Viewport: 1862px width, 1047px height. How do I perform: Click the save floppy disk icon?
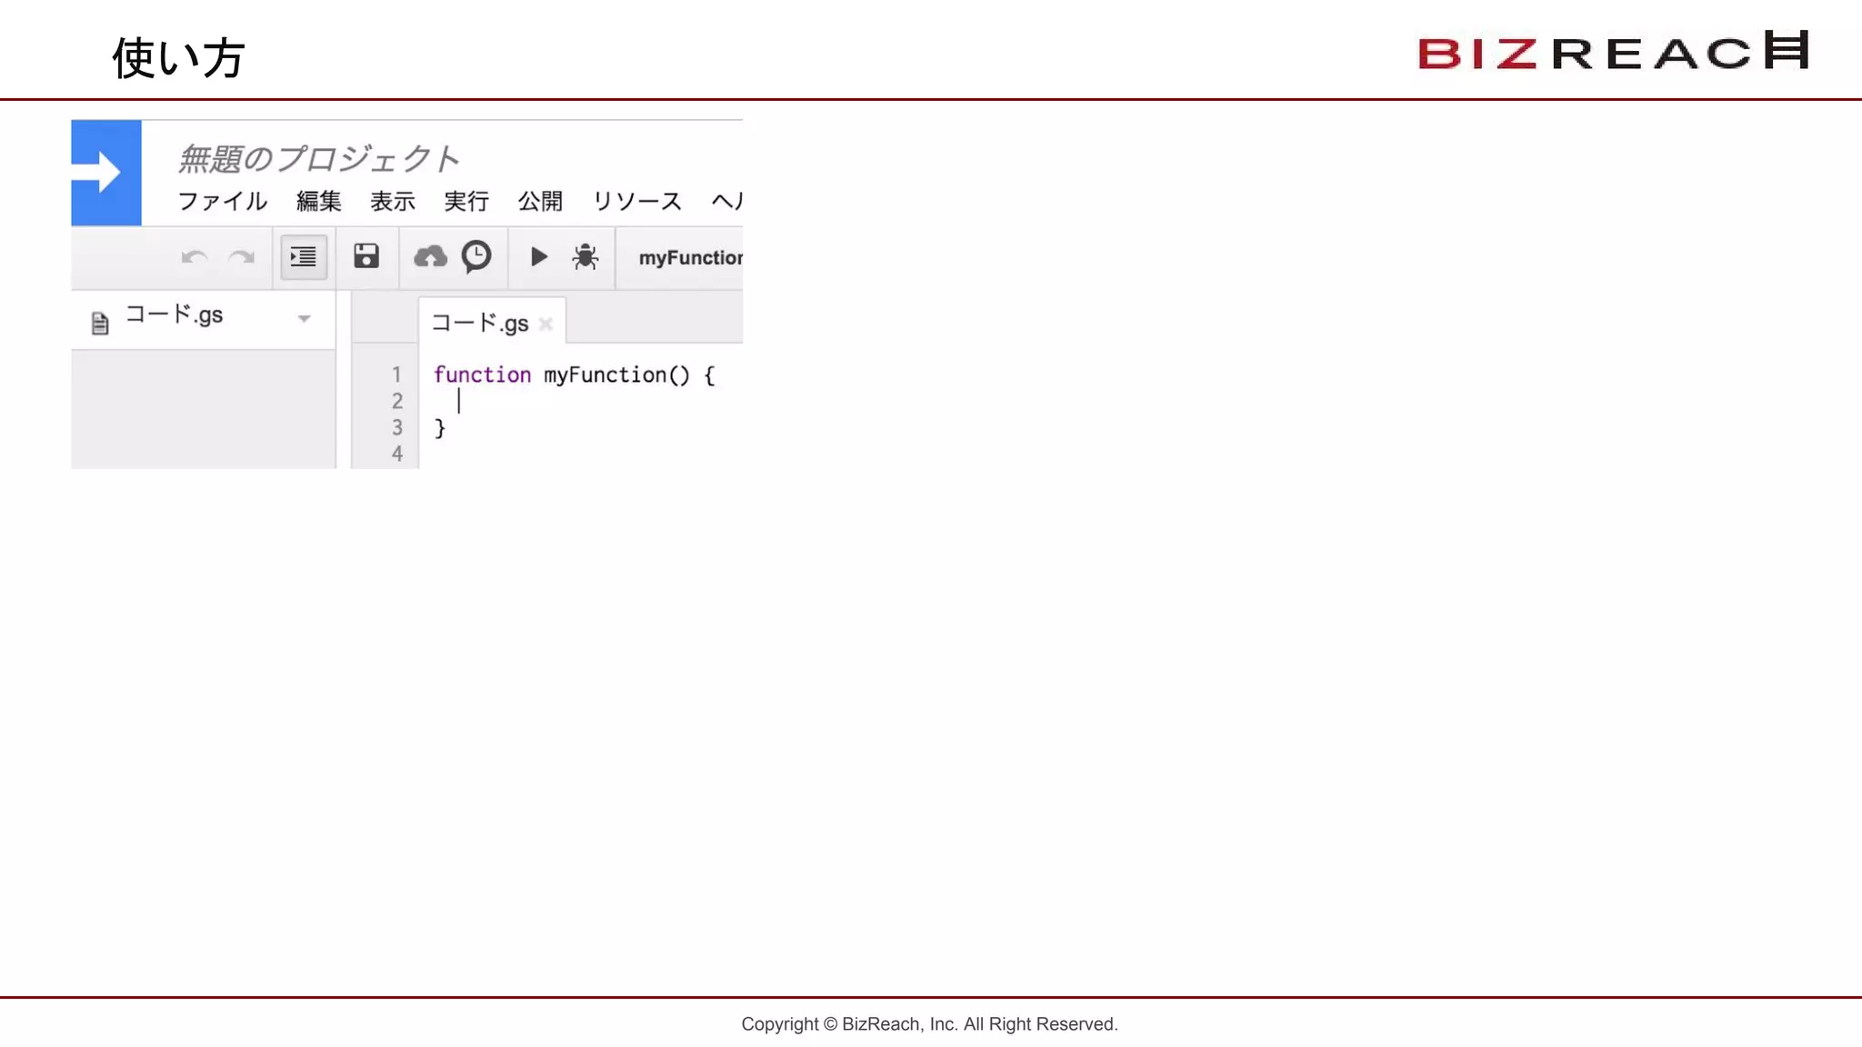click(366, 256)
